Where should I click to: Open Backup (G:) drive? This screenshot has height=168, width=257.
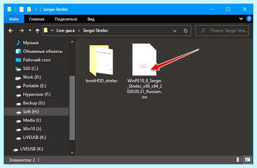click(x=34, y=103)
